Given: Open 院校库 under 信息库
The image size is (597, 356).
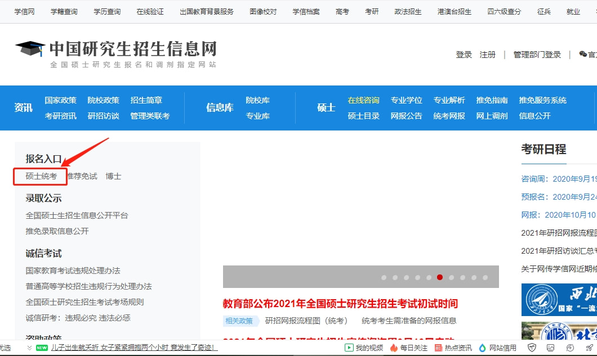Looking at the screenshot, I should coord(258,100).
